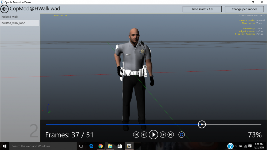The width and height of the screenshot is (267, 150).
Task: Launch Microsoft Edge from the taskbar
Action: [x=91, y=146]
